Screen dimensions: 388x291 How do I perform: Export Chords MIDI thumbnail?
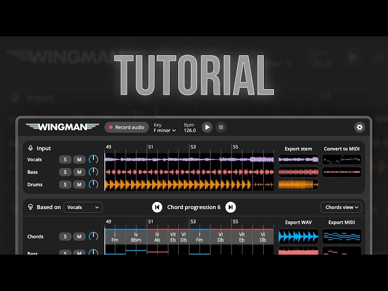(342, 236)
